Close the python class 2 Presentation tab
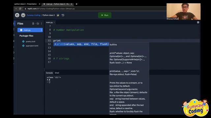This screenshot has height=118, width=211. pos(40,4)
